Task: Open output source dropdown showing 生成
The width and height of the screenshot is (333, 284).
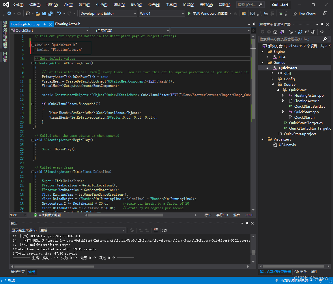Action: coord(83,230)
